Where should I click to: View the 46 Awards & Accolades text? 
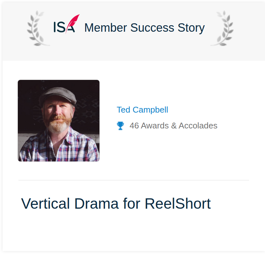click(173, 126)
